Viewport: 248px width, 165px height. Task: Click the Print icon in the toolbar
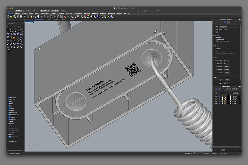(18, 16)
